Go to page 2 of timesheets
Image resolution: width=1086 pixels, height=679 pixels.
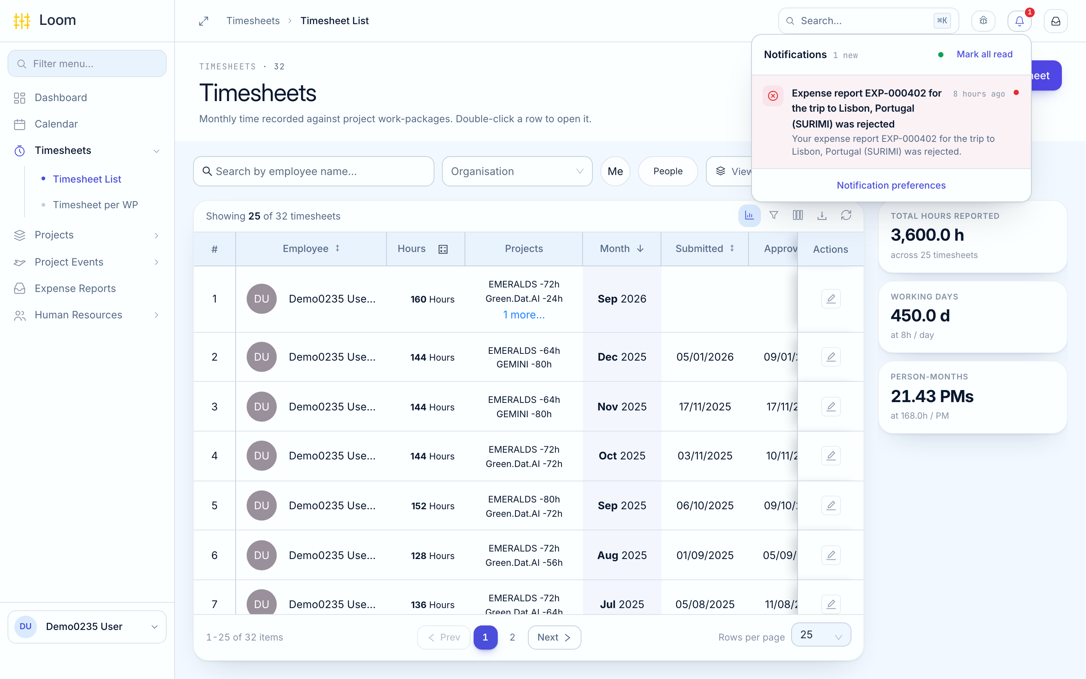[512, 637]
